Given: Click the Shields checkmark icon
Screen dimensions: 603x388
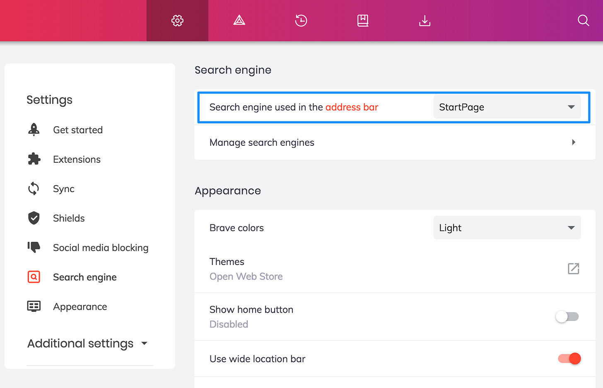Looking at the screenshot, I should coord(34,218).
